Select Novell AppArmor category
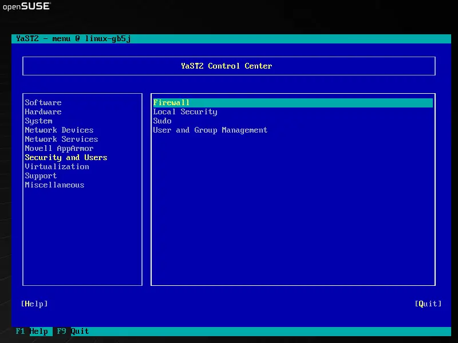The height and width of the screenshot is (343, 458). pyautogui.click(x=60, y=149)
